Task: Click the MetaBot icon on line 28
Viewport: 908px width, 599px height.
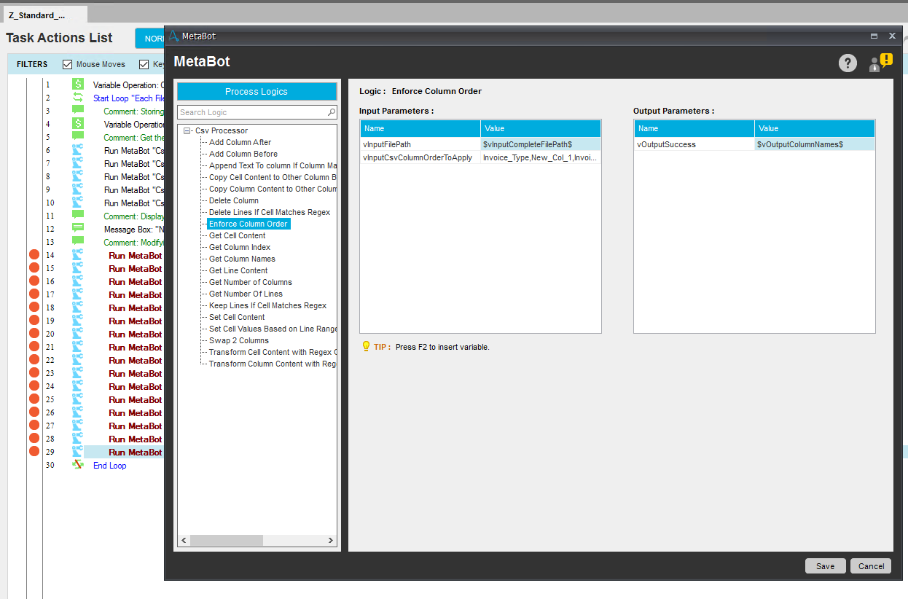Action: pos(78,439)
